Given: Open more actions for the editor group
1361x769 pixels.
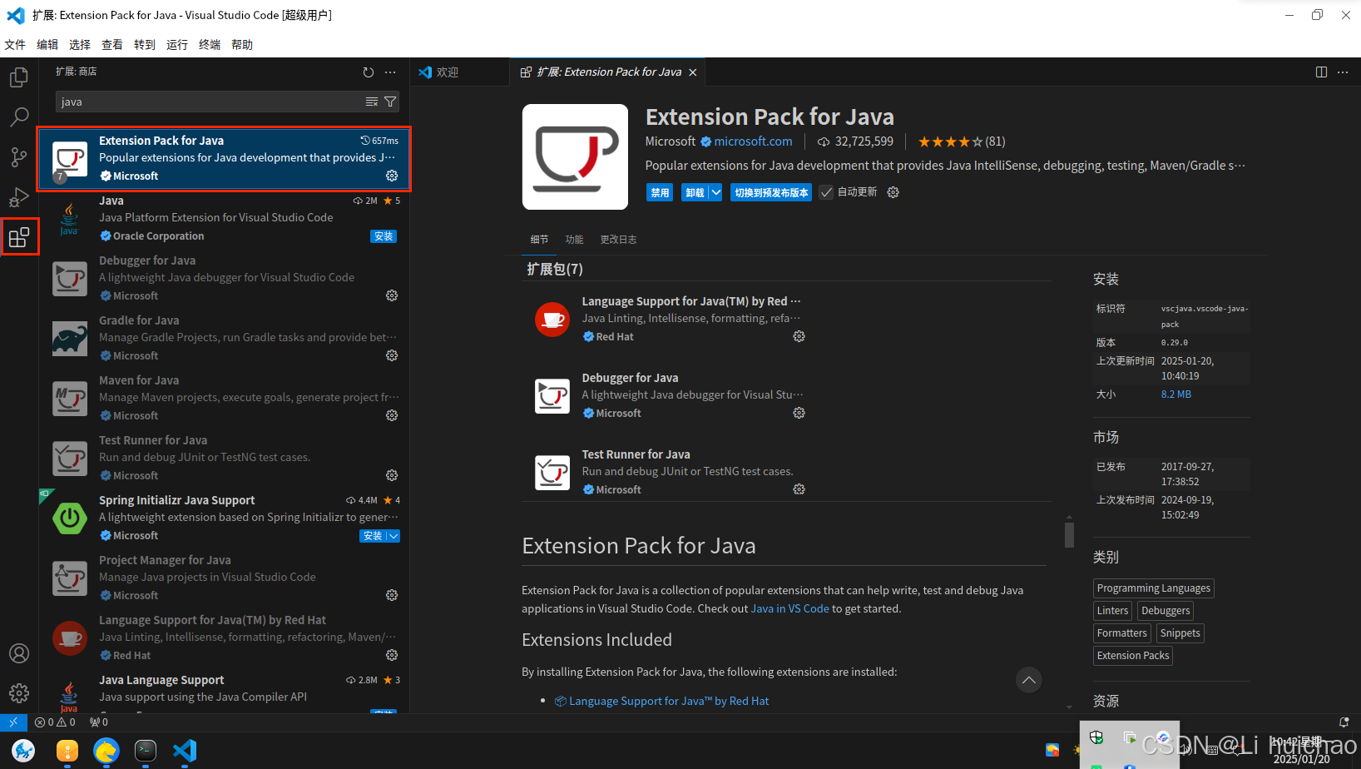Looking at the screenshot, I should [1343, 72].
